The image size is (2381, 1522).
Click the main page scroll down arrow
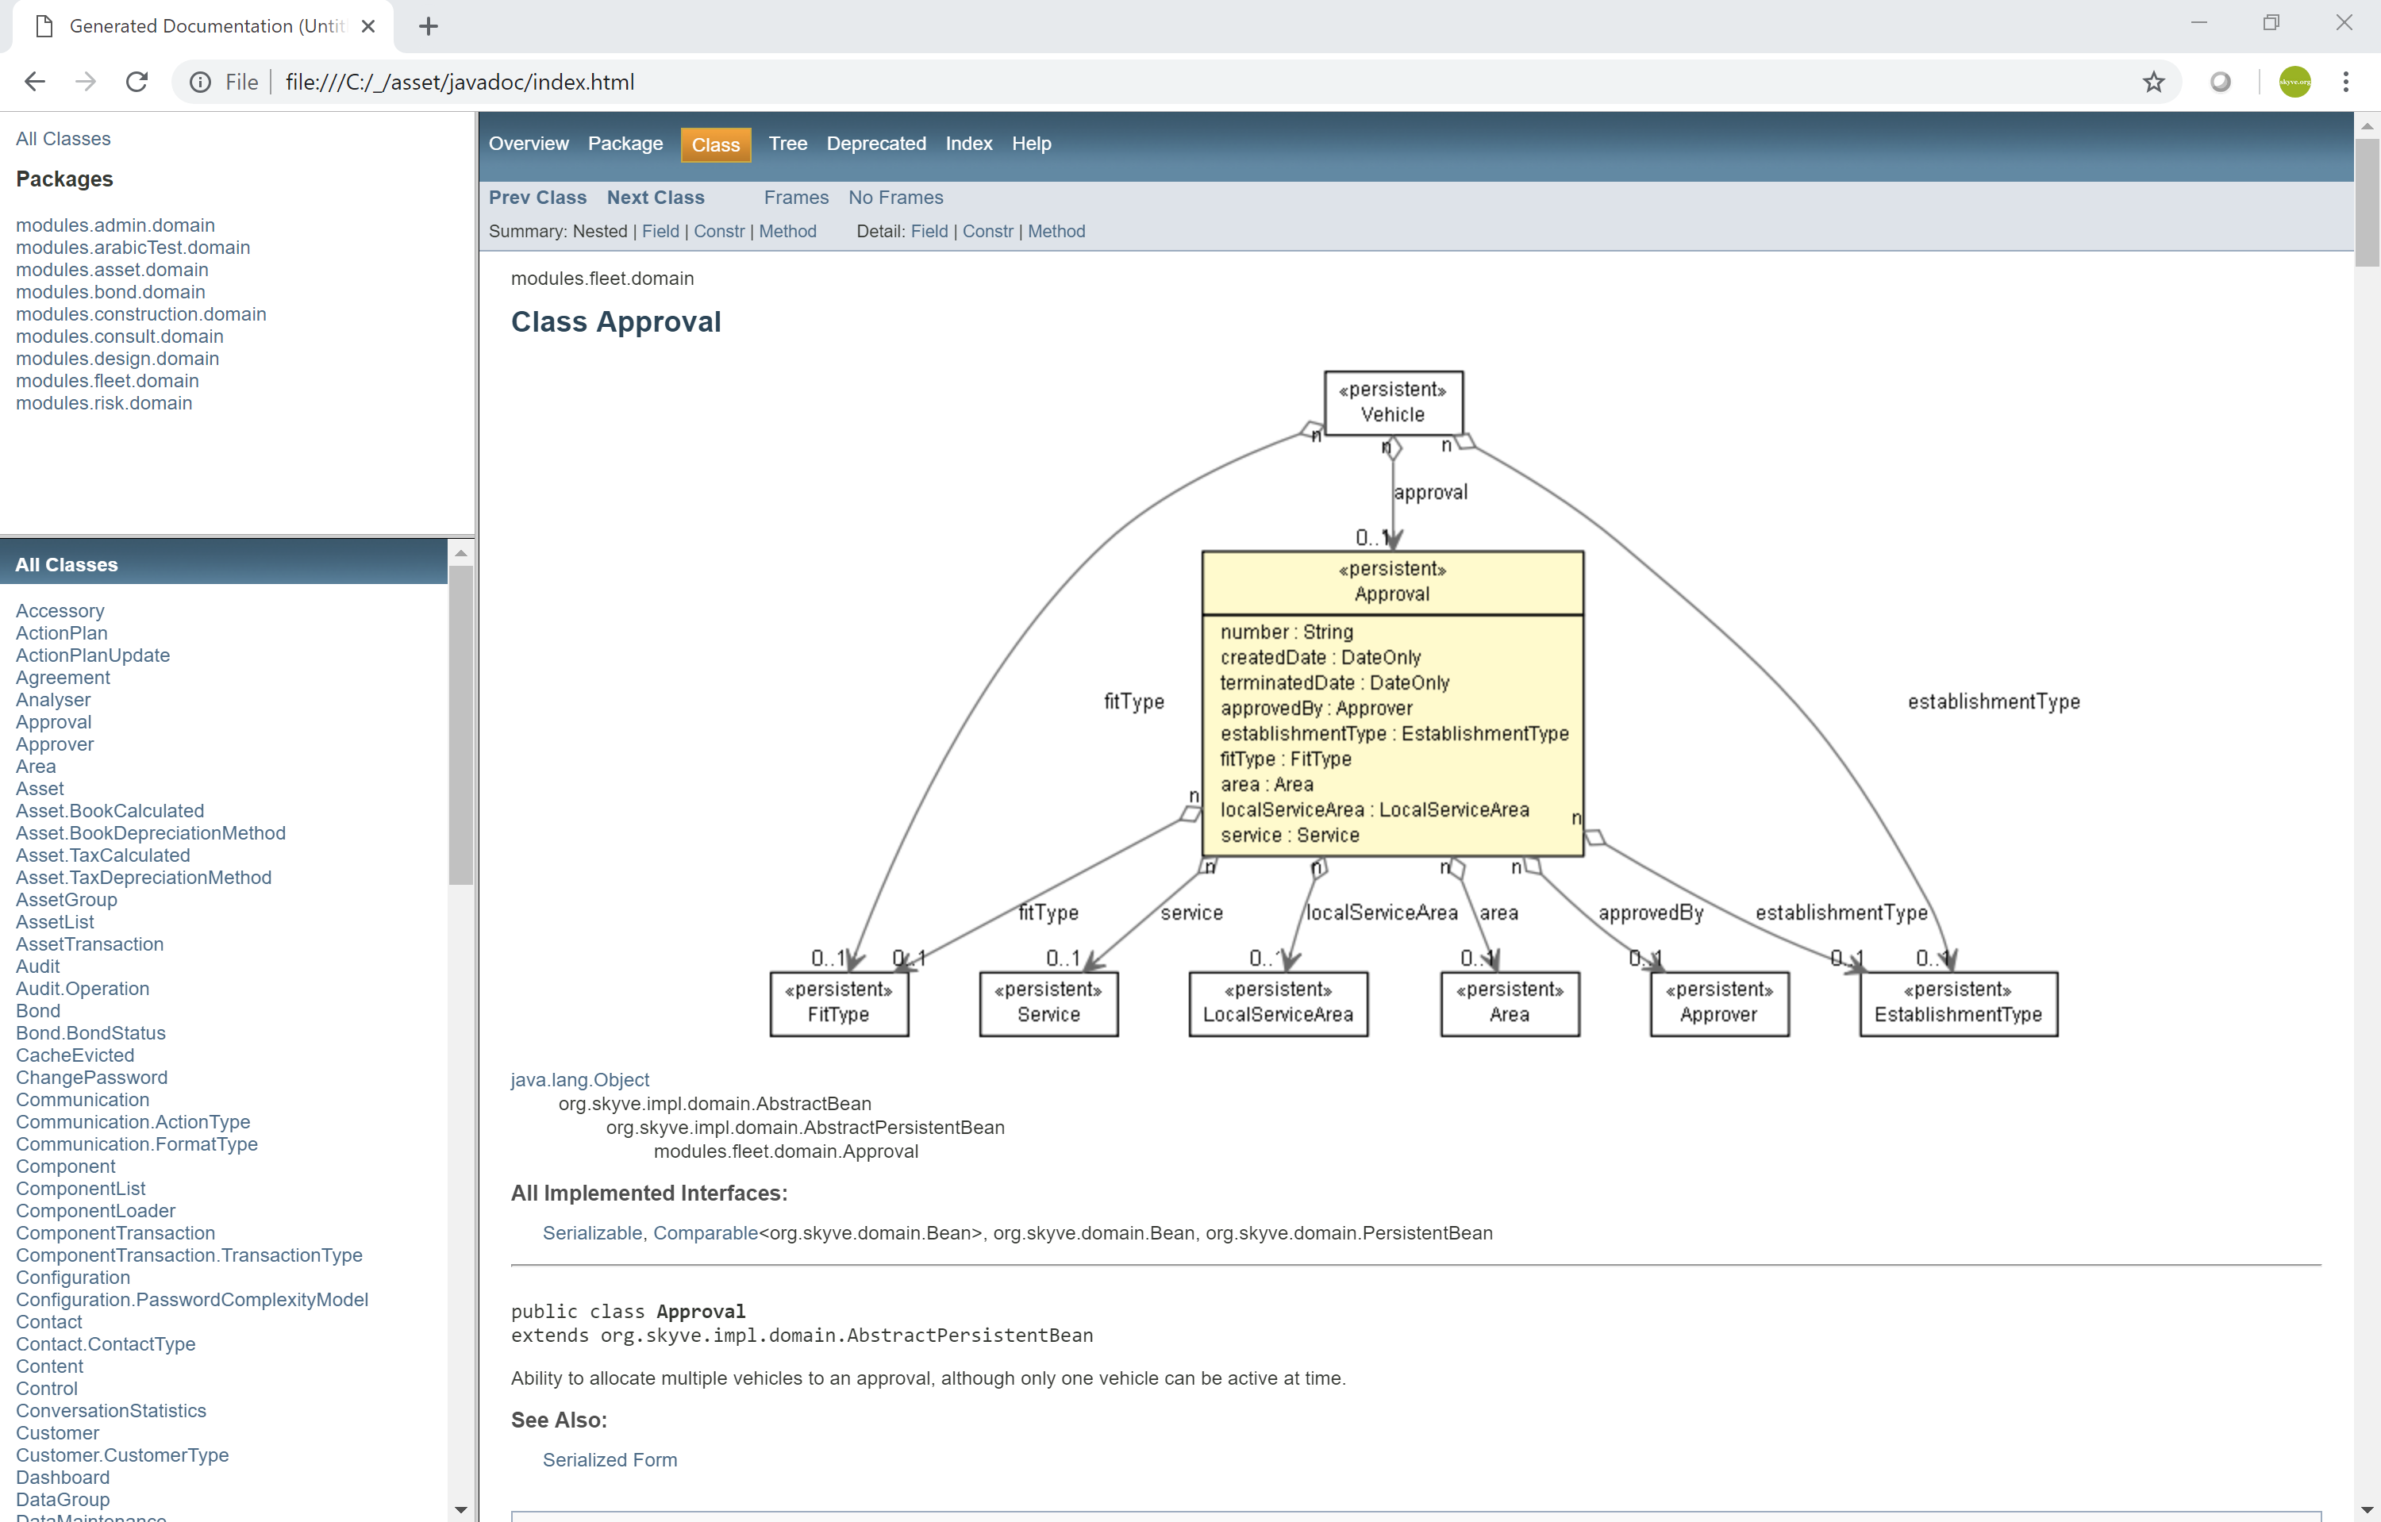(2368, 1509)
